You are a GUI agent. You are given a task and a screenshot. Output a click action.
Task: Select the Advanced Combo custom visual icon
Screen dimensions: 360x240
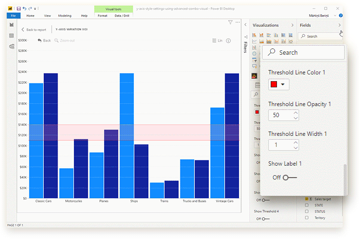tap(254, 76)
